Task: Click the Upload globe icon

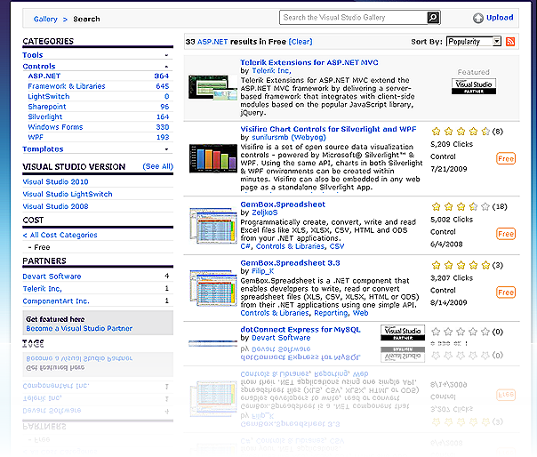Action: [x=477, y=18]
